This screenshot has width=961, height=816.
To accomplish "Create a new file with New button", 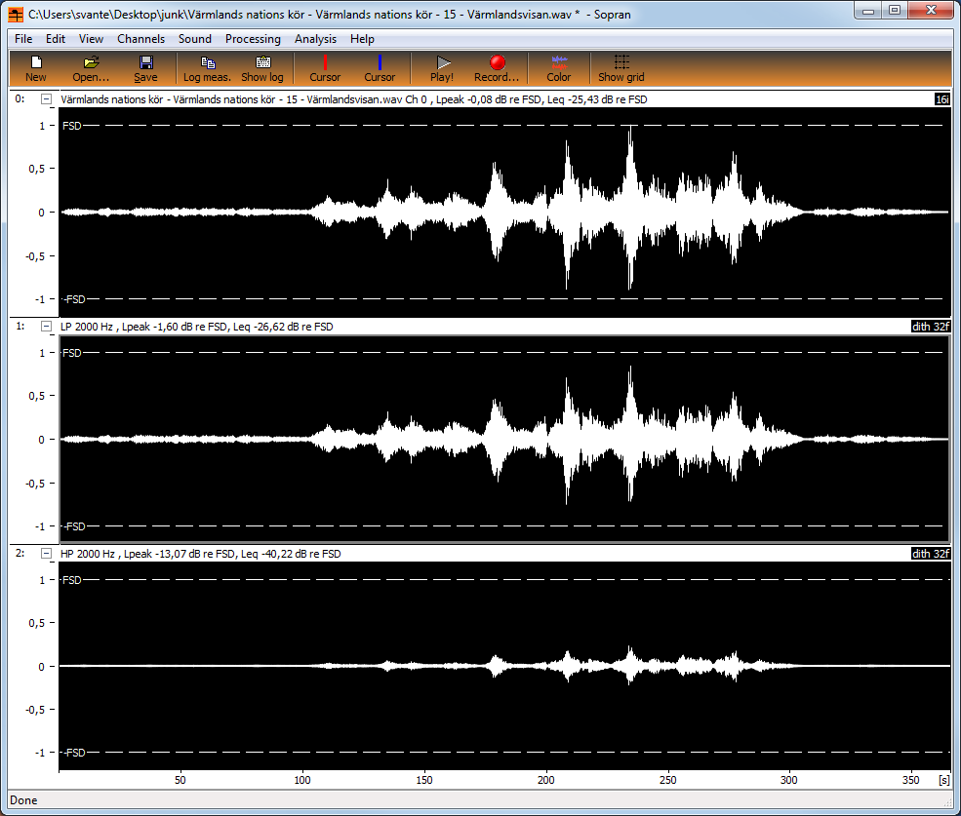I will [35, 68].
